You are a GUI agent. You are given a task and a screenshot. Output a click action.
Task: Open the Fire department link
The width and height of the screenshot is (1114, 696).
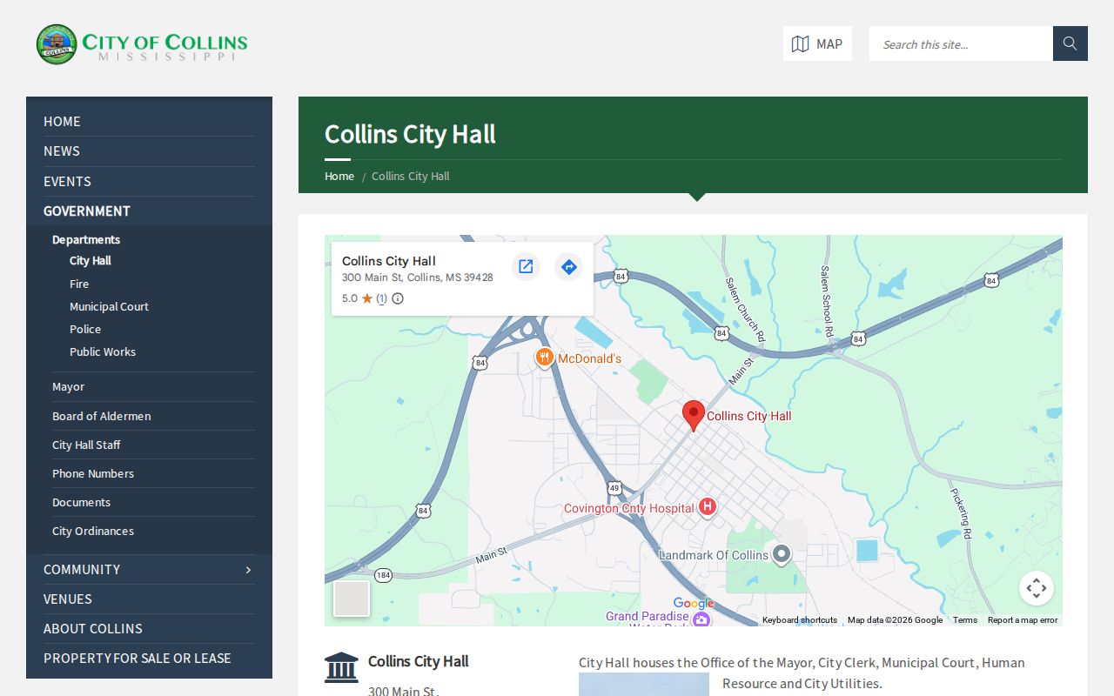[x=79, y=284]
